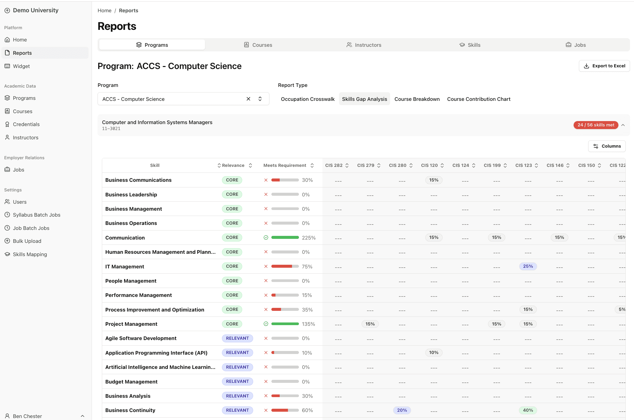Go to Home via breadcrumb link
This screenshot has width=634, height=420.
pos(105,11)
